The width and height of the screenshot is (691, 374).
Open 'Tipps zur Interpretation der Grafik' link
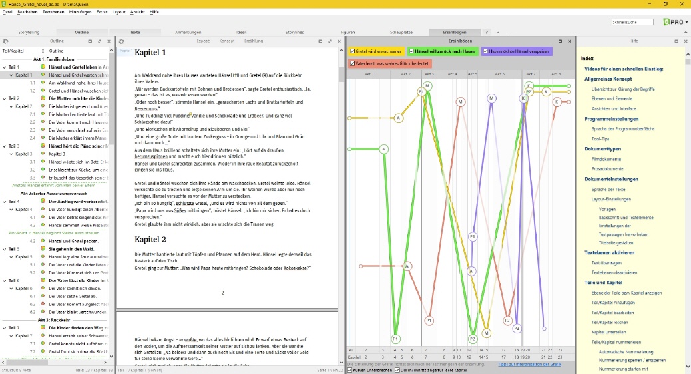point(525,364)
